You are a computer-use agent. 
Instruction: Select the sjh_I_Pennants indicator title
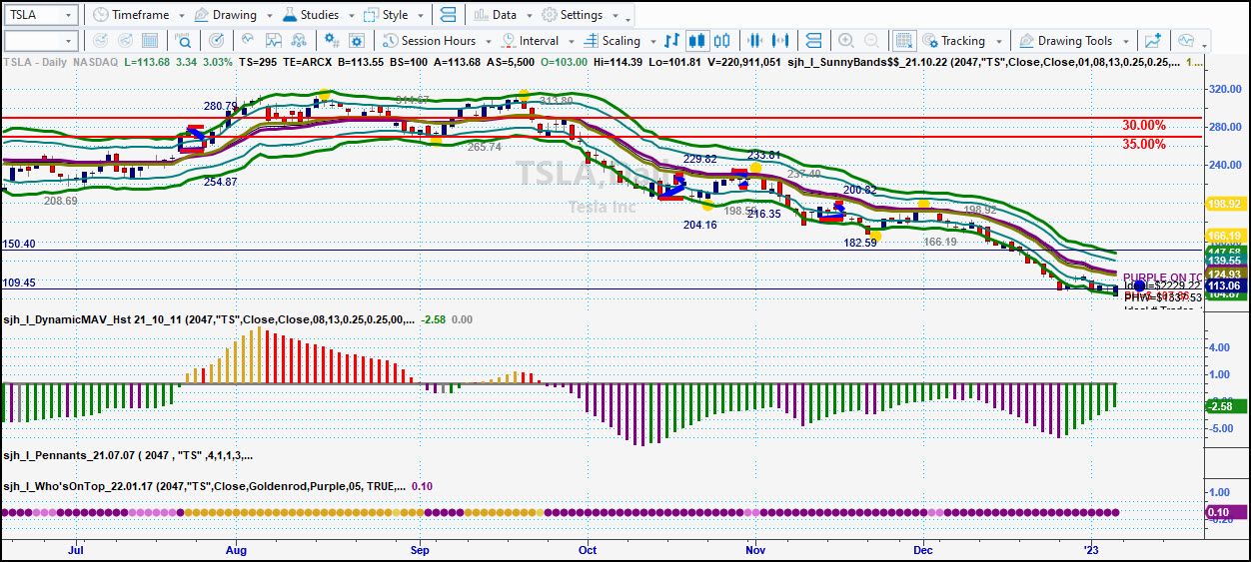coord(128,455)
